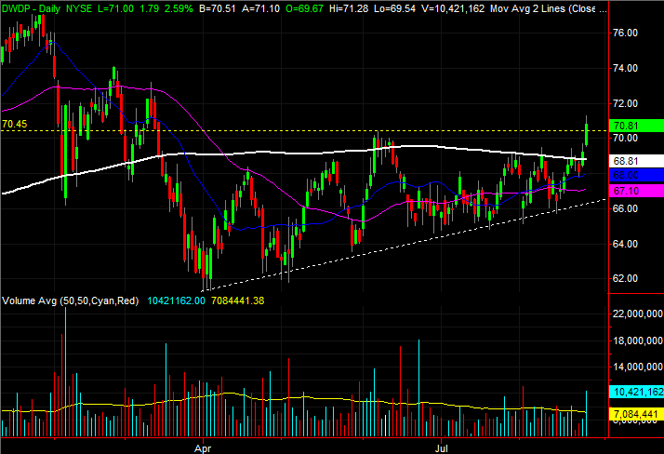The height and width of the screenshot is (454, 664).
Task: Click the 76.00 price axis label
Action: click(625, 33)
